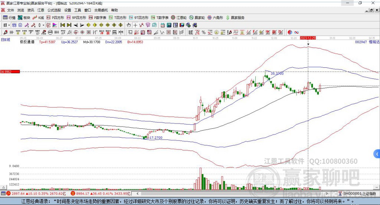Click the yin-yang circle icon

coord(290,33)
